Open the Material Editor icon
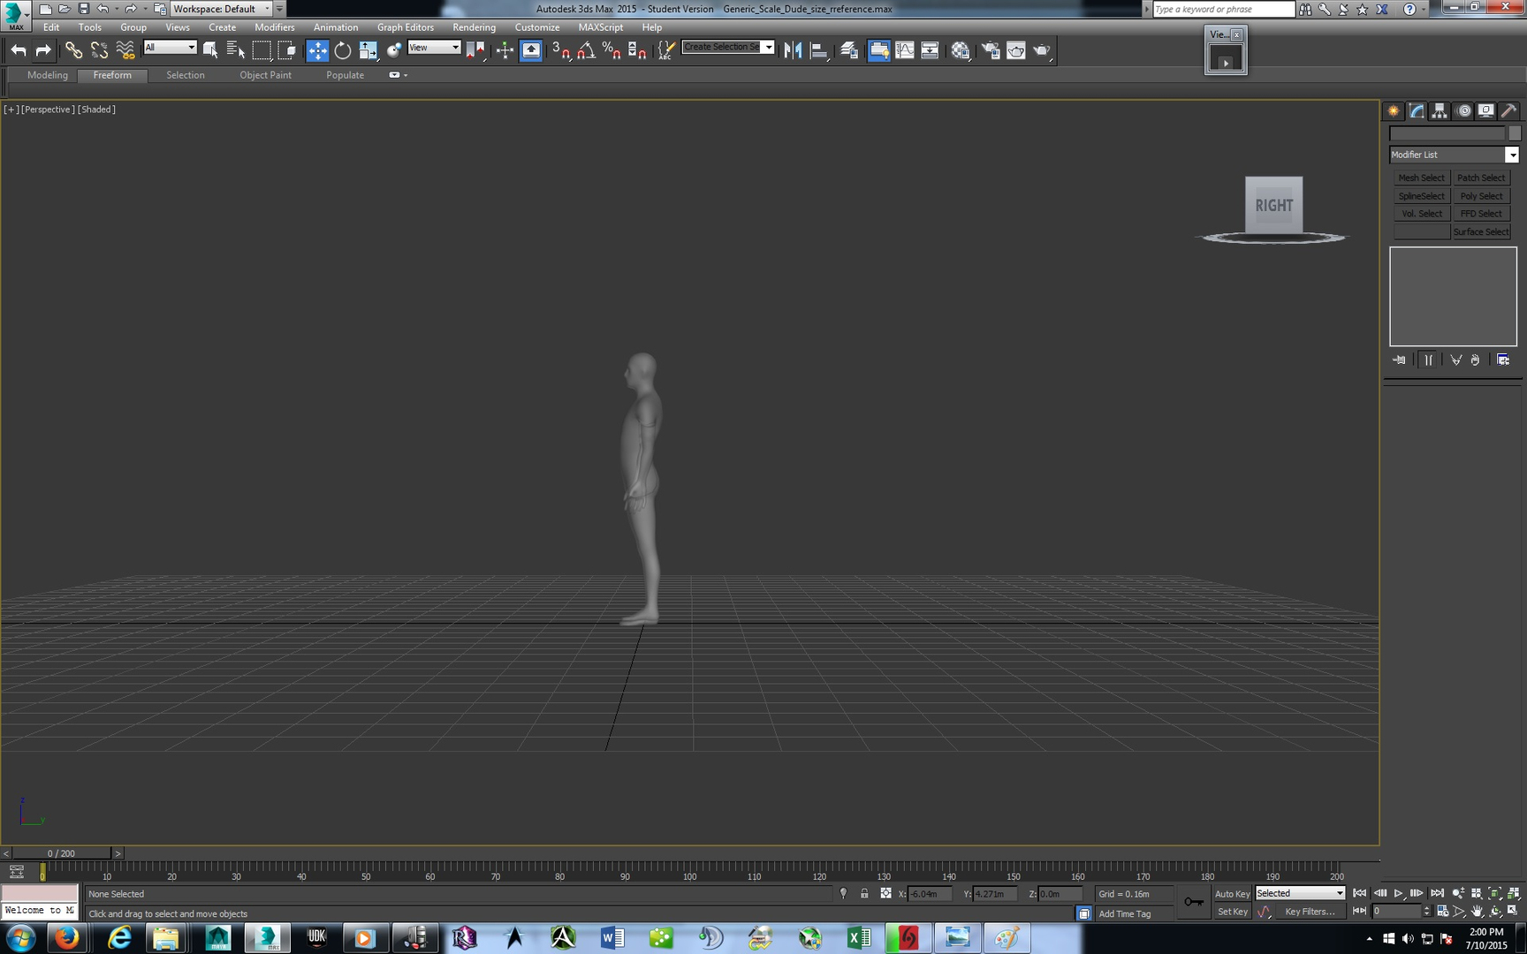Screen dimensions: 1527x954 tap(961, 50)
